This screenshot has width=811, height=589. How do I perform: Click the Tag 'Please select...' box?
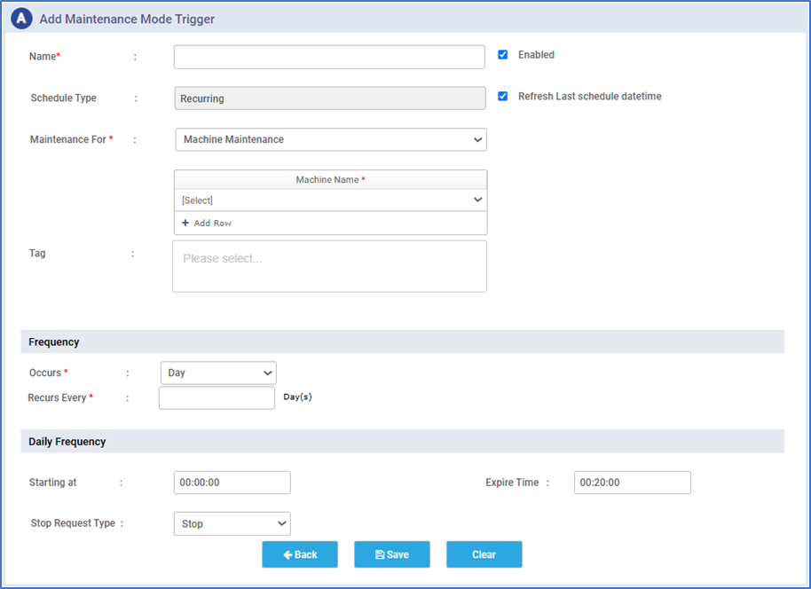pos(329,266)
